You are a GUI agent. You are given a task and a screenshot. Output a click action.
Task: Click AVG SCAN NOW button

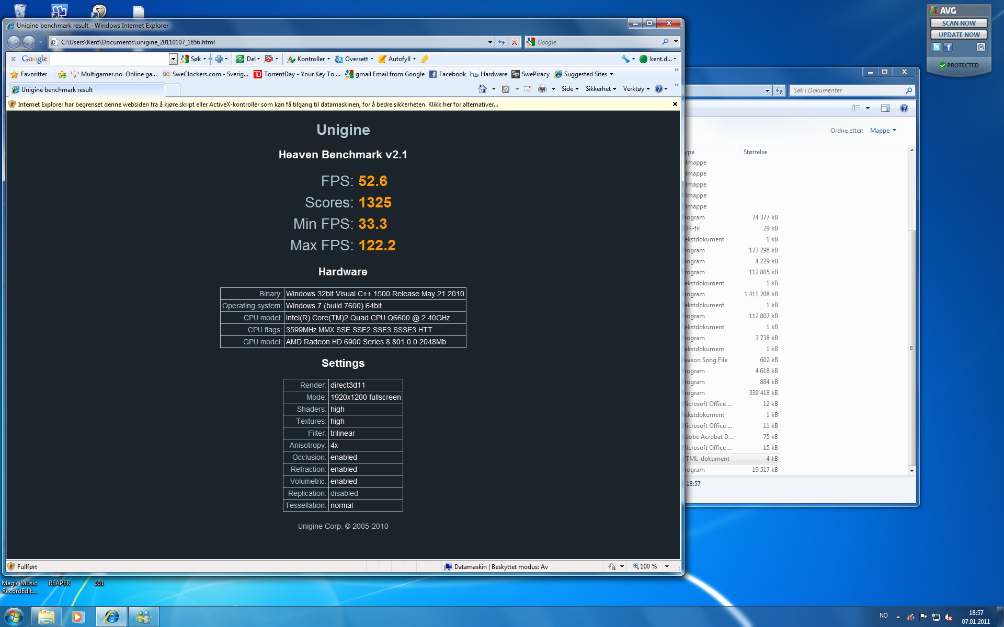(959, 23)
